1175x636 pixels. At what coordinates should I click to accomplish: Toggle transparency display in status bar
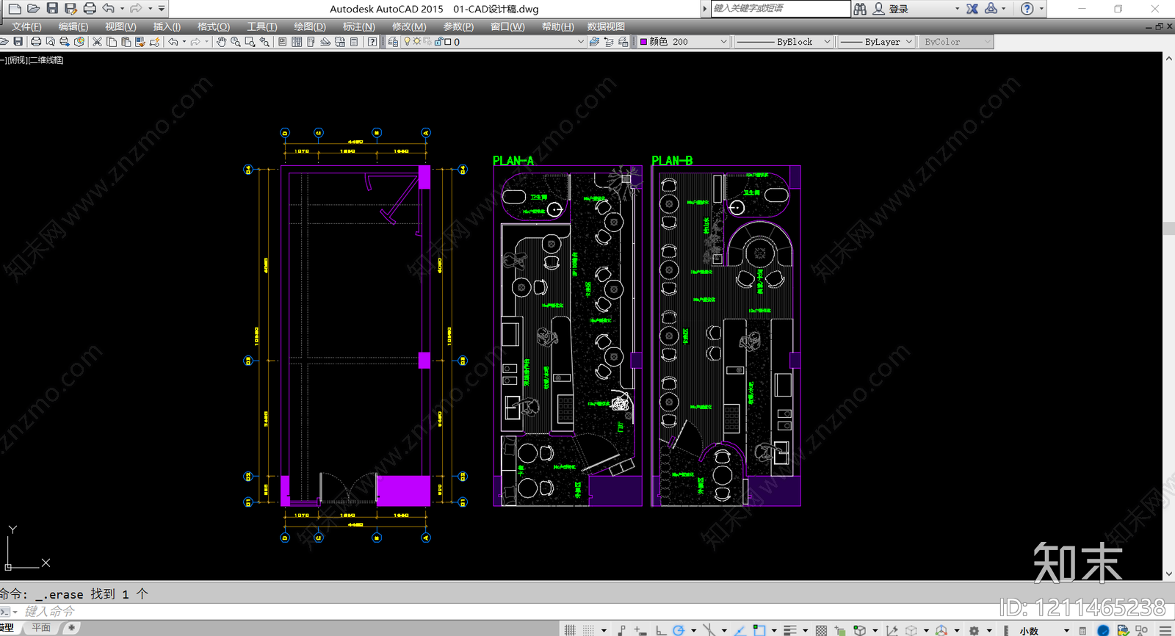(821, 630)
